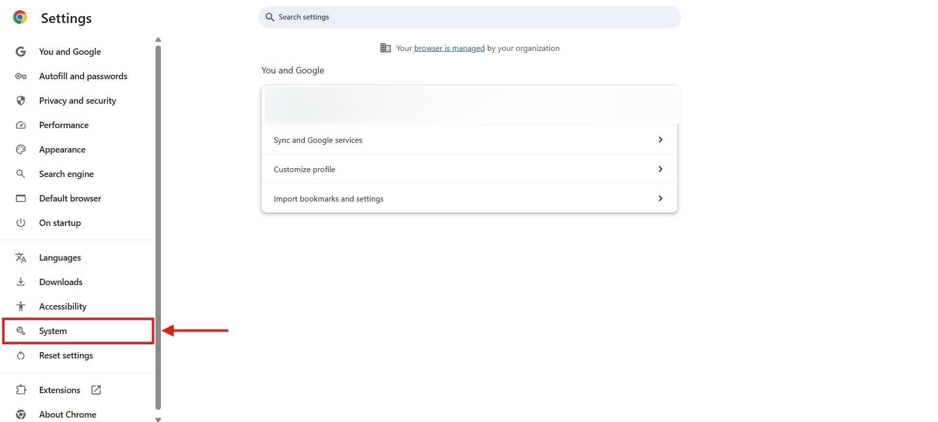Click the sidebar scrollbar down arrow
938x422 pixels.
point(157,419)
